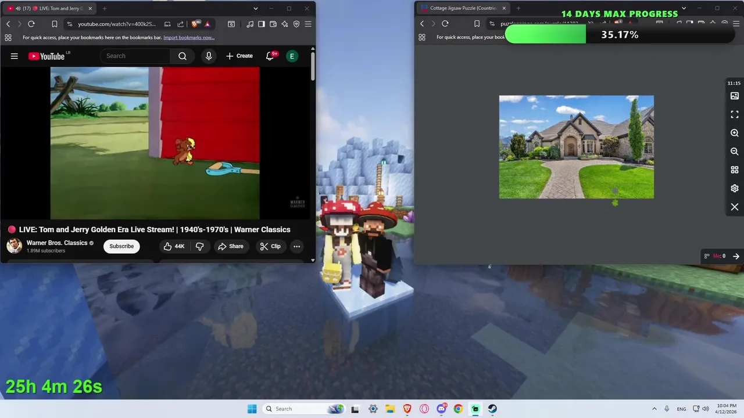The image size is (744, 418).
Task: Close the puzzle side toolbar
Action: pos(735,207)
